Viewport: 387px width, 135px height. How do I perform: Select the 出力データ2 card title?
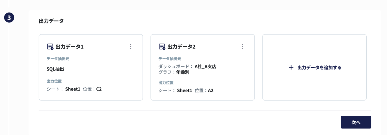pos(182,47)
